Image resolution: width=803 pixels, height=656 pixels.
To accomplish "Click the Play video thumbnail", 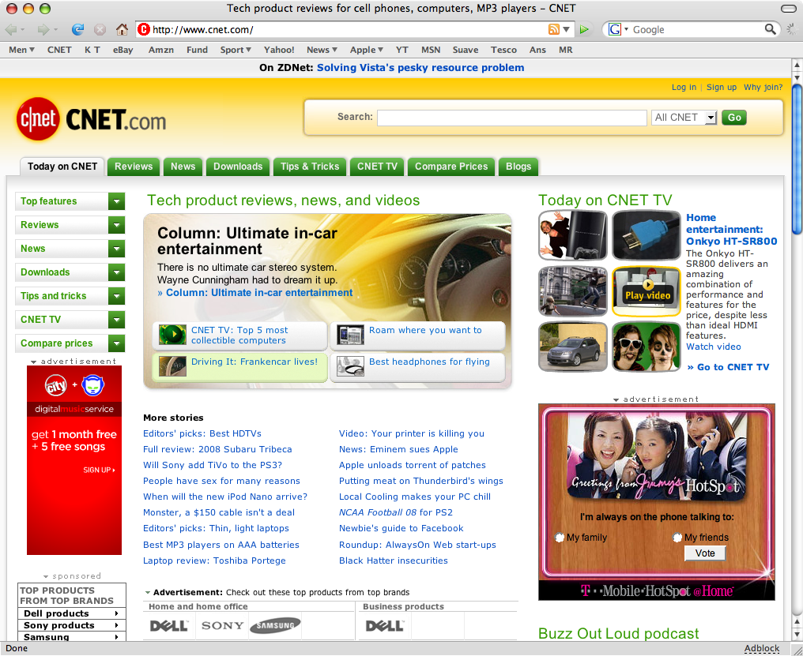I will coord(647,291).
